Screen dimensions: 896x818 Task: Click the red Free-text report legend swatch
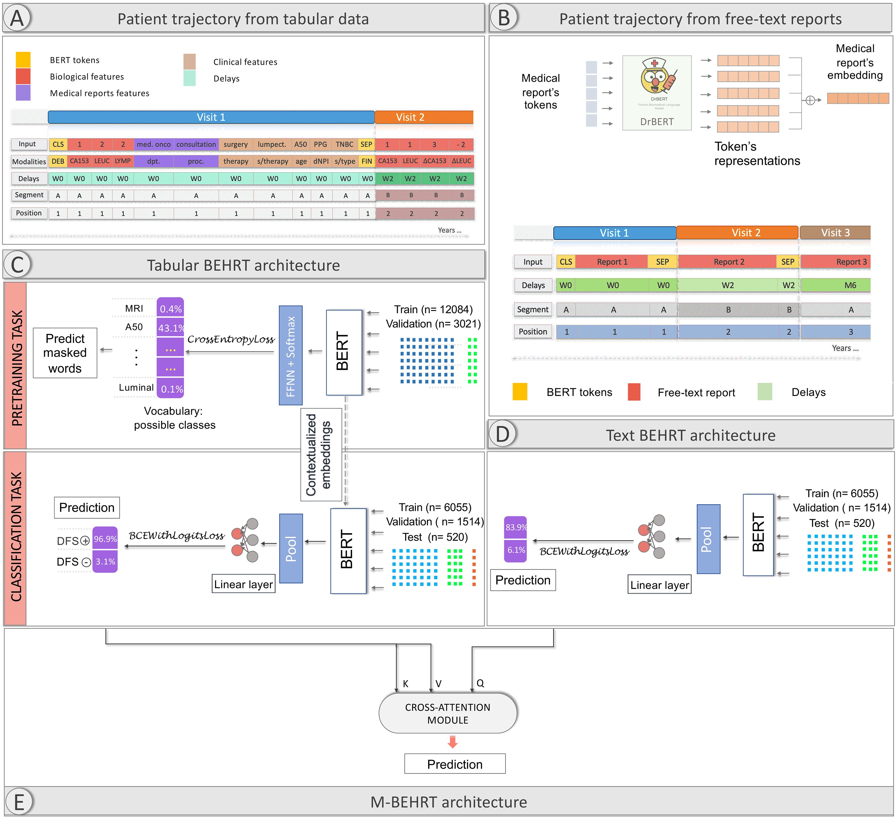coord(634,392)
